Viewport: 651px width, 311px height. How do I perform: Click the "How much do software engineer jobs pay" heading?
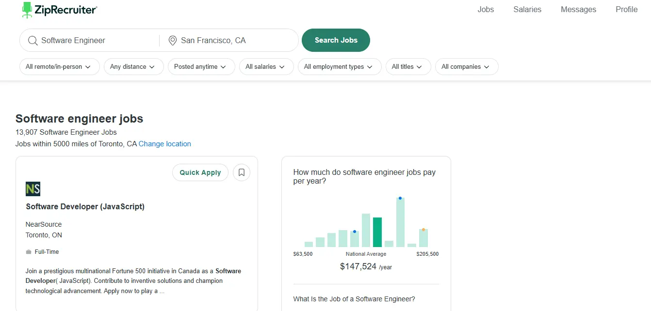364,176
